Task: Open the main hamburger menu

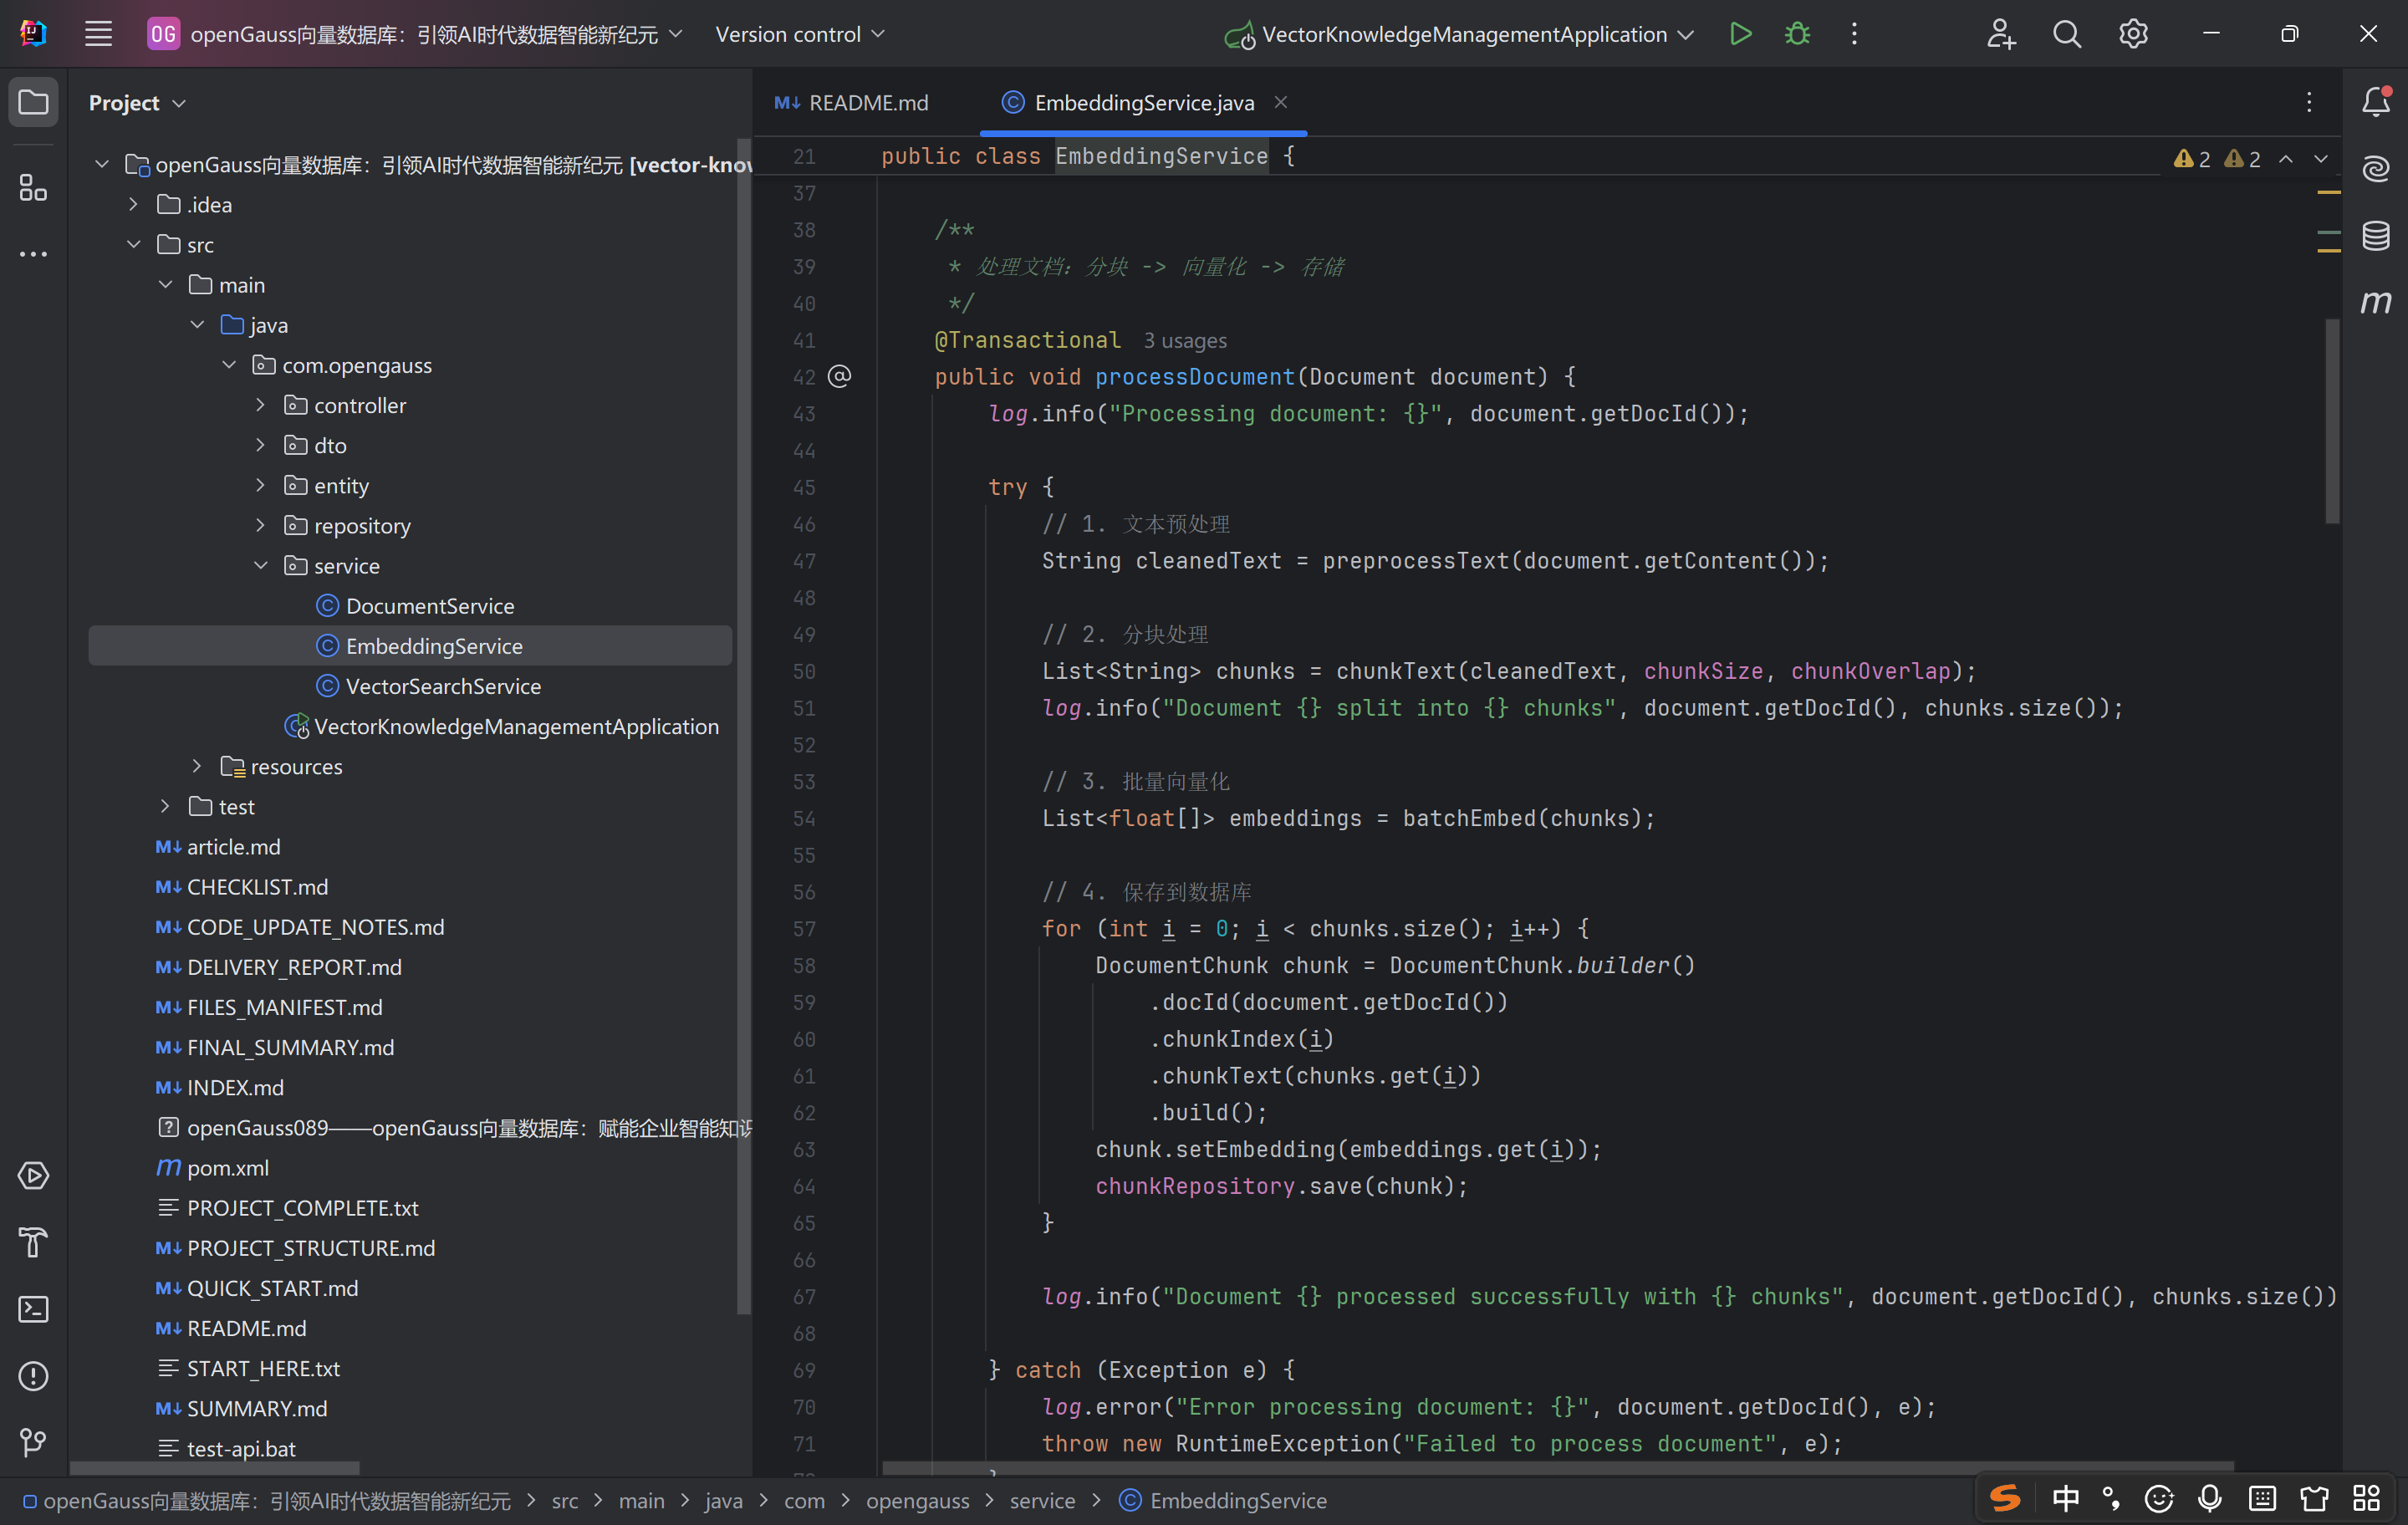Action: (x=98, y=34)
